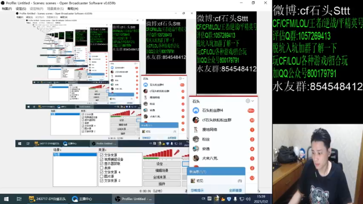The width and height of the screenshot is (363, 204).
Task: Enable the unchecked source above 文字来源 4
Action: 102,168
